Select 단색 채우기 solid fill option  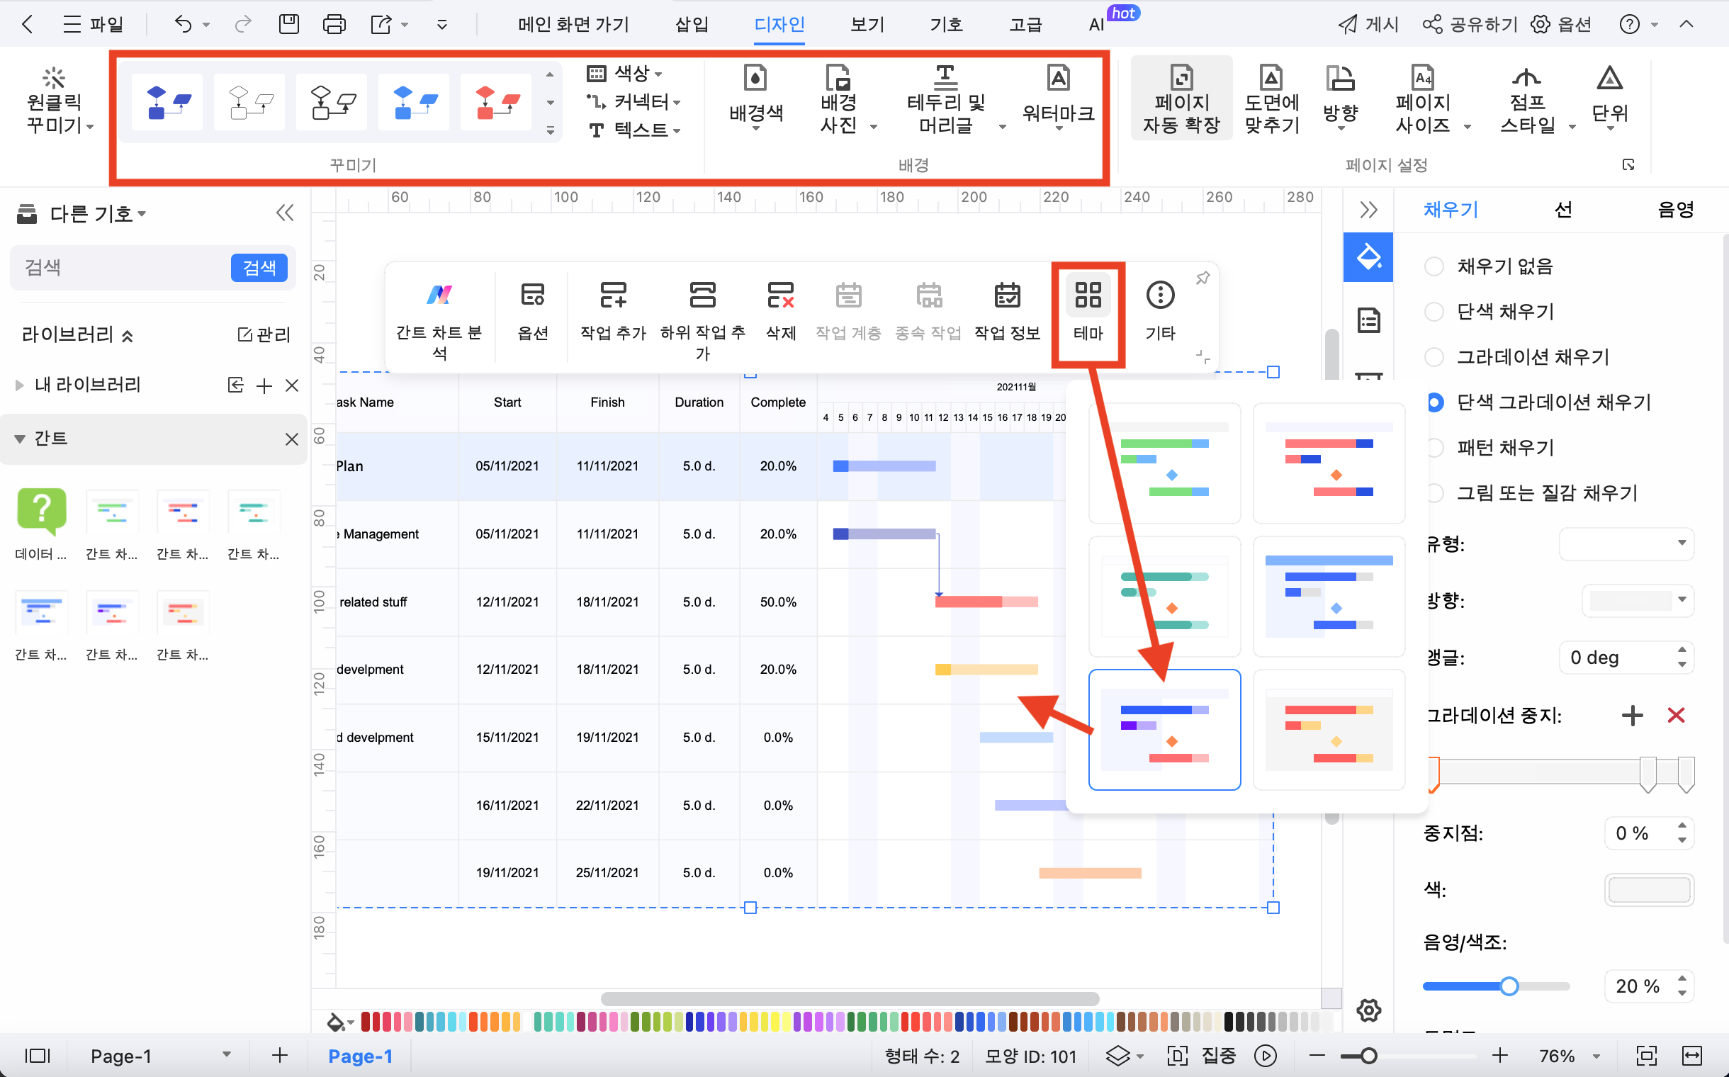(1434, 311)
